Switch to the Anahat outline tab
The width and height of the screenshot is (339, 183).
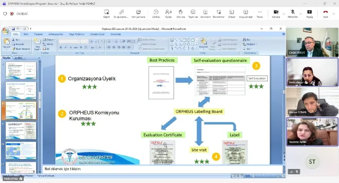click(x=18, y=58)
